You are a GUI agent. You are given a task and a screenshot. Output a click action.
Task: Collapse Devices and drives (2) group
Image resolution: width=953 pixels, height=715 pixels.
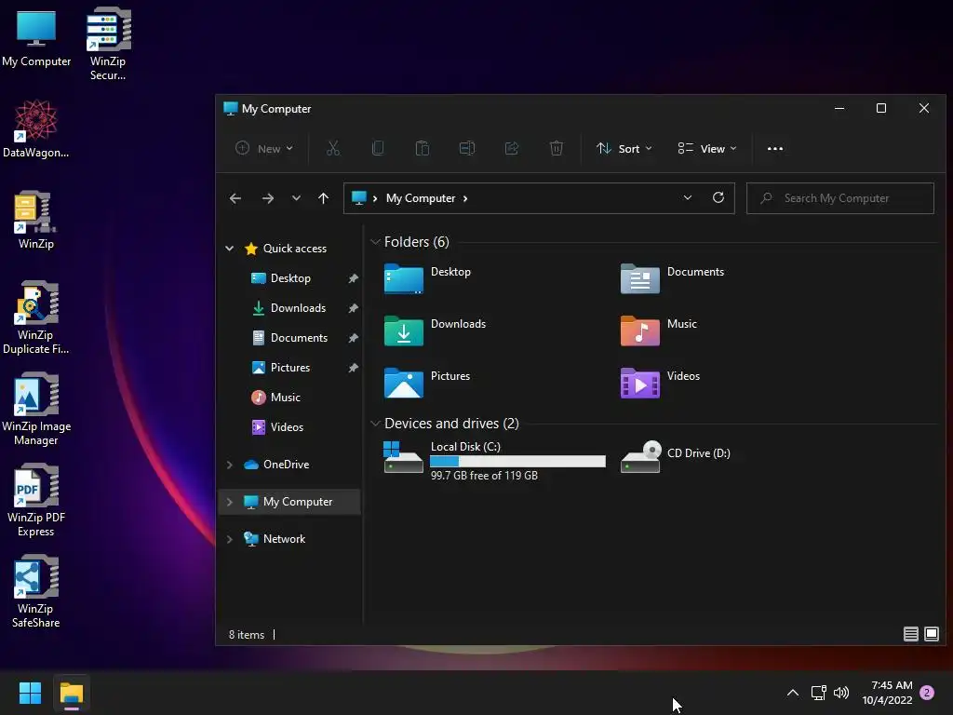click(375, 424)
